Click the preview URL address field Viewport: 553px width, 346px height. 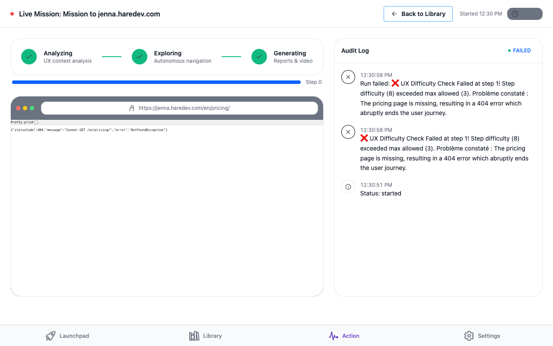tap(180, 108)
